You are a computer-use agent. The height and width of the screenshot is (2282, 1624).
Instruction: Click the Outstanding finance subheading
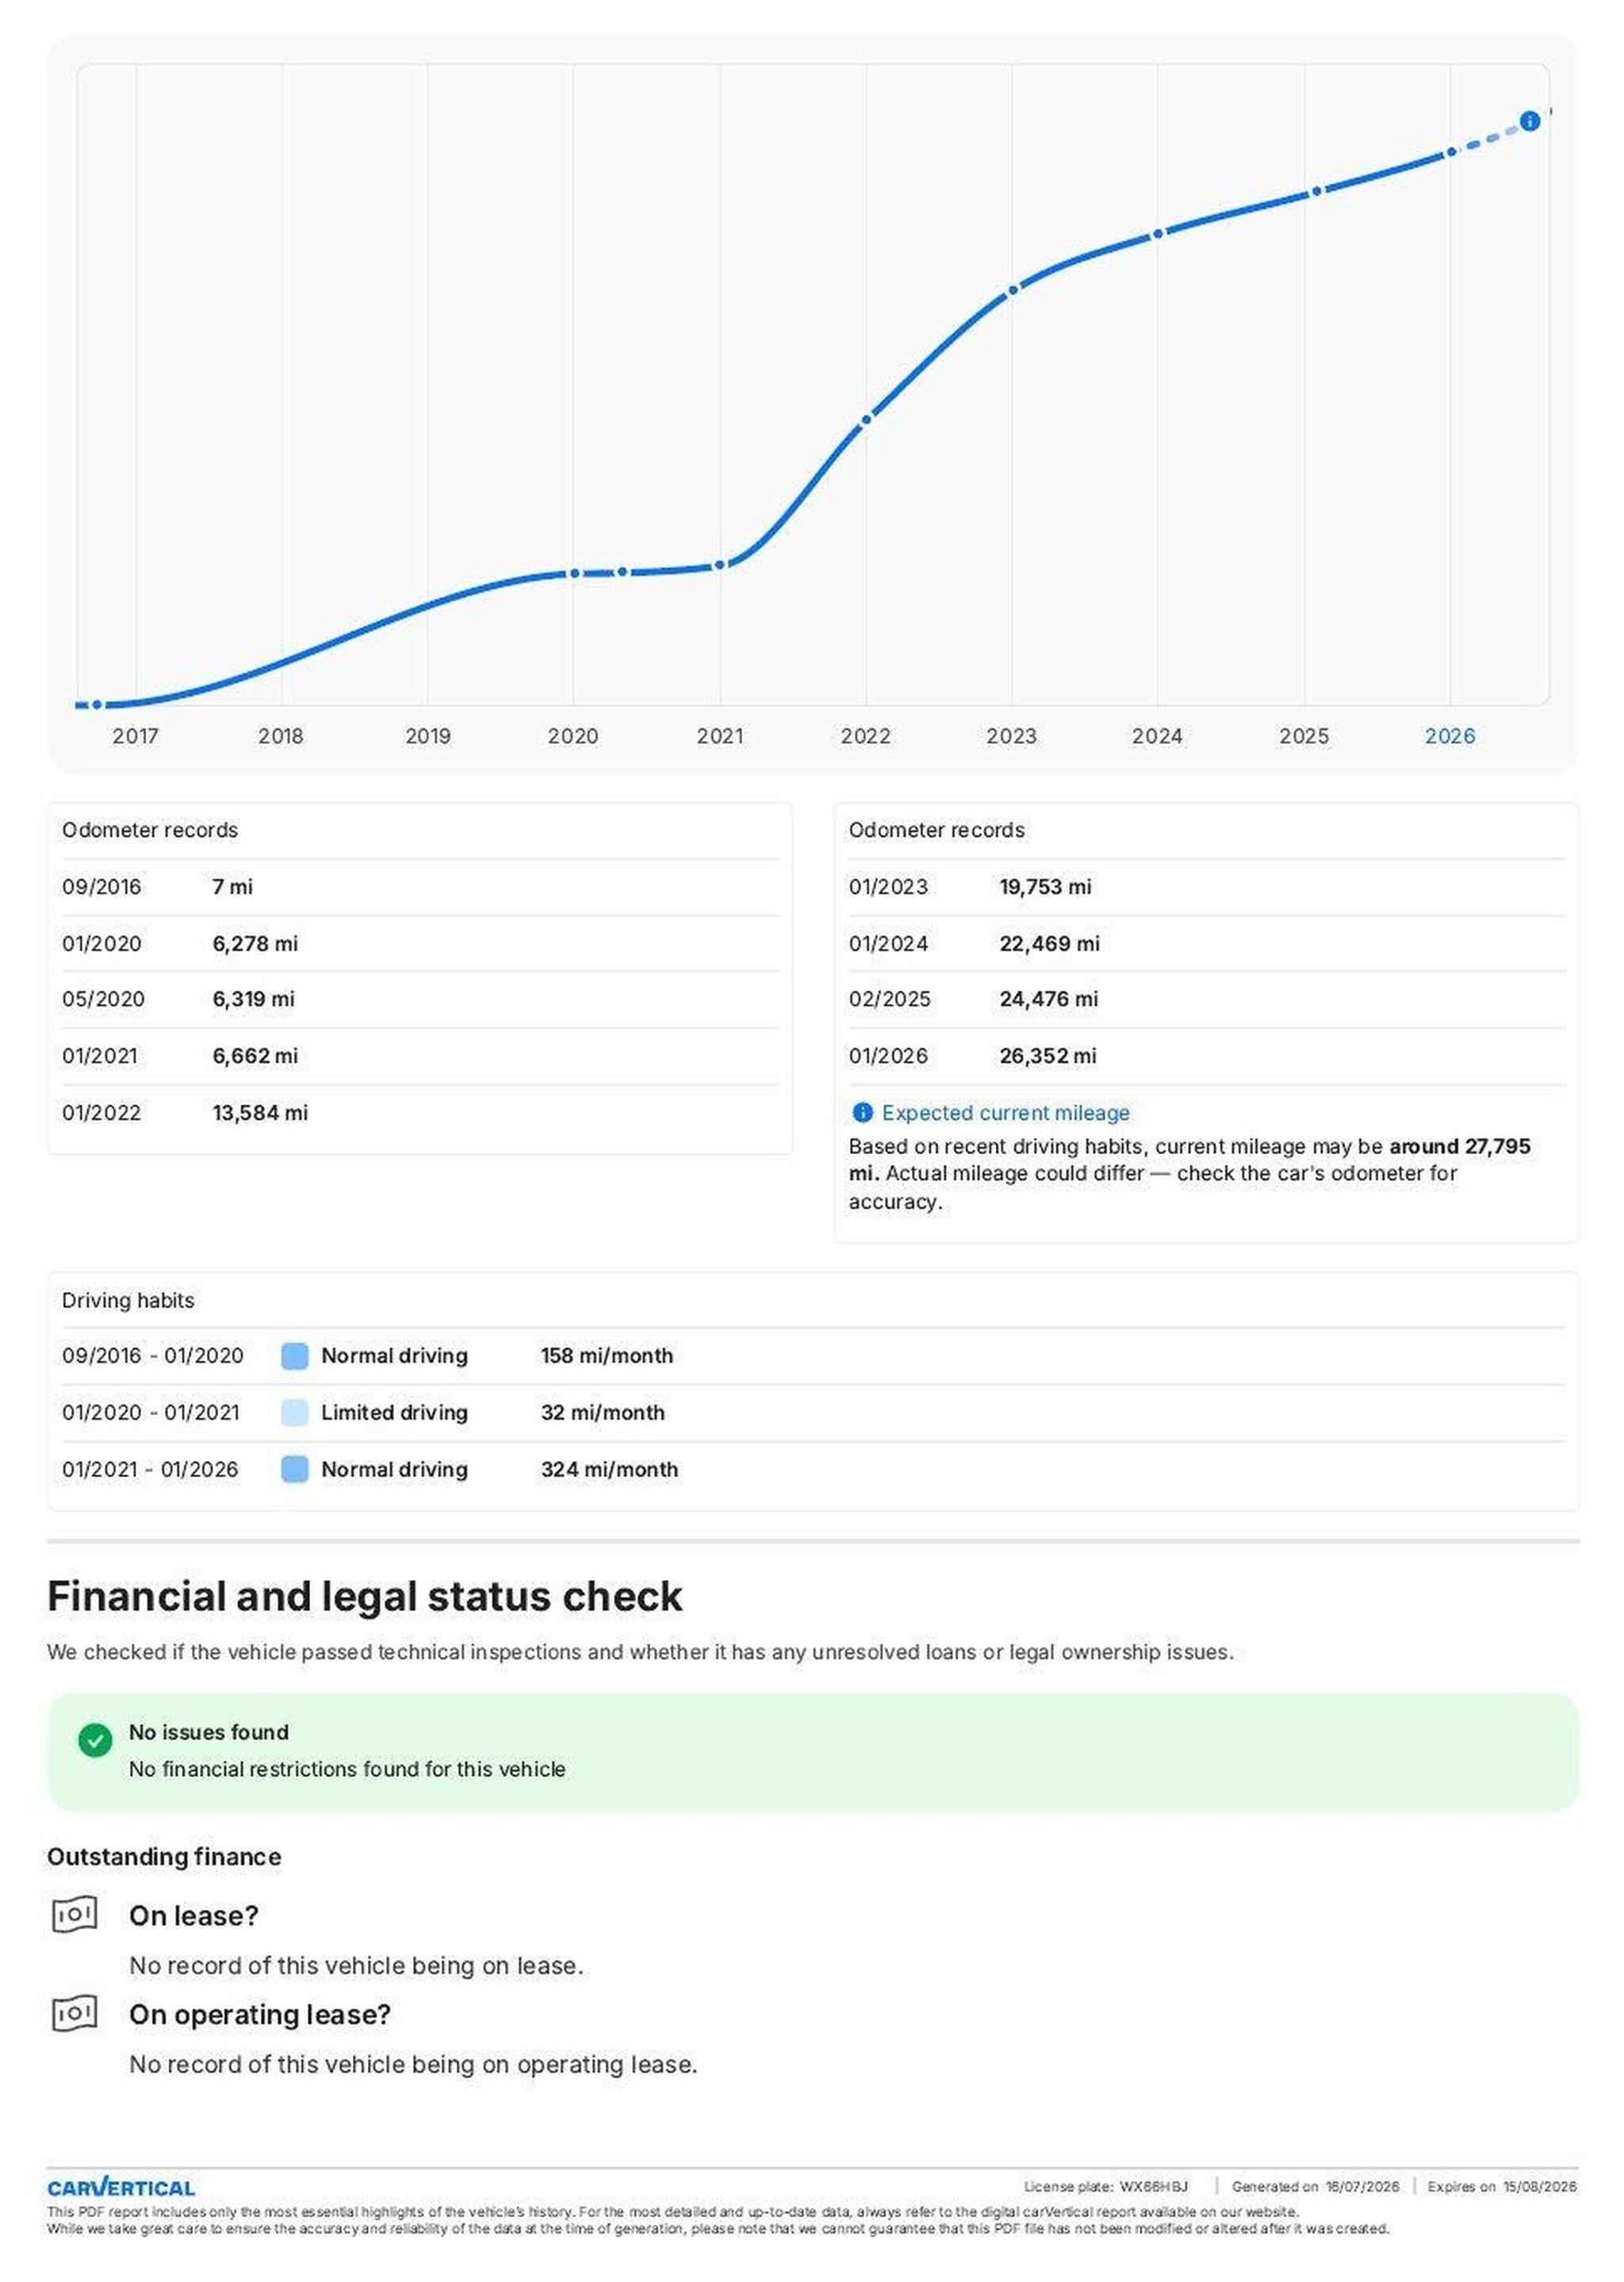(164, 1857)
